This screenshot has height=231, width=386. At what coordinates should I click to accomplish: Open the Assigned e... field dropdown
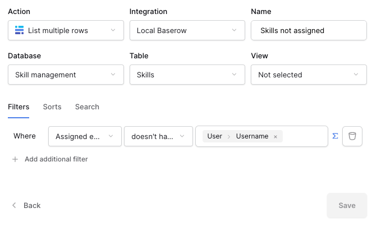coord(85,136)
